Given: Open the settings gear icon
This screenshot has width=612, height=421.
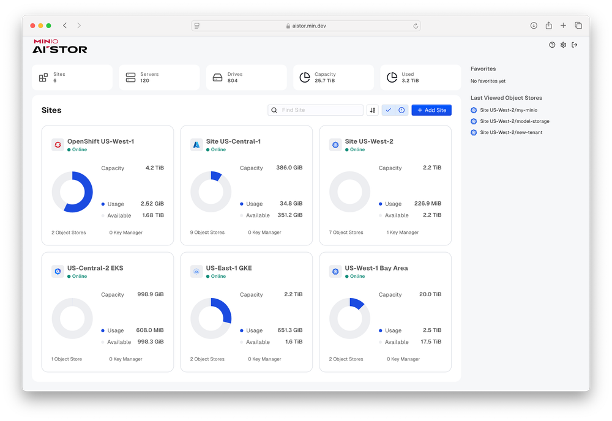Looking at the screenshot, I should pyautogui.click(x=563, y=45).
